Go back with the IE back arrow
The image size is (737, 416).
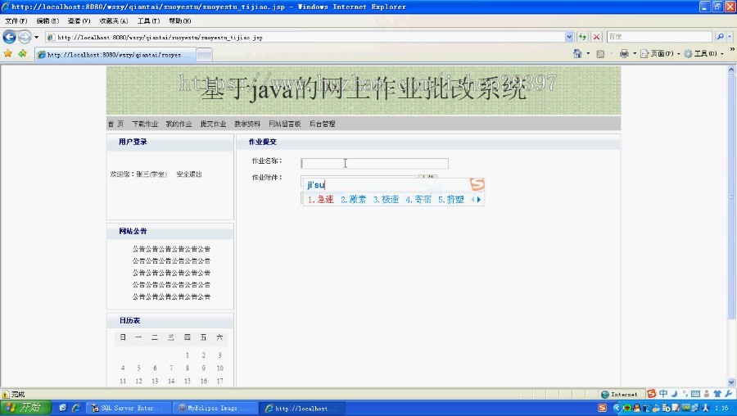[9, 37]
